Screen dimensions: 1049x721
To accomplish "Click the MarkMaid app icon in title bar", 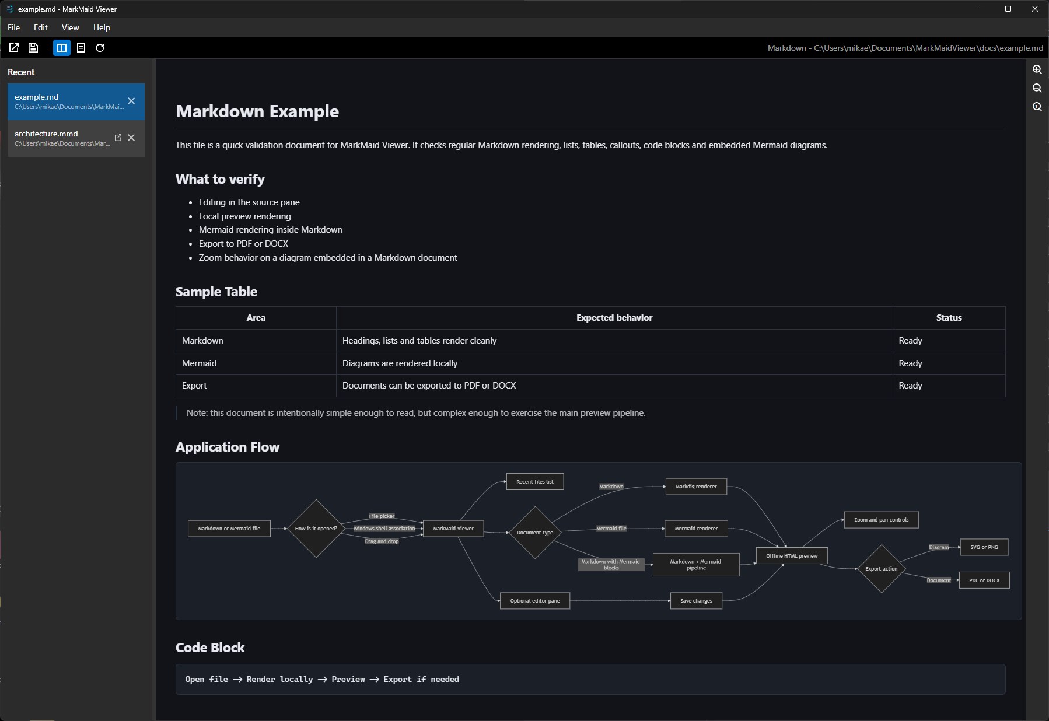I will point(9,9).
